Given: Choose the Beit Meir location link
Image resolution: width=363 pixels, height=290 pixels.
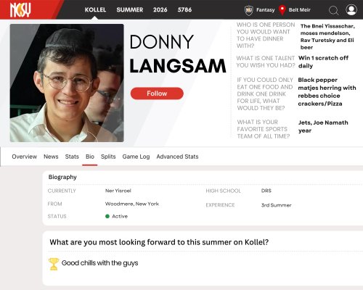Looking at the screenshot, I should (299, 10).
